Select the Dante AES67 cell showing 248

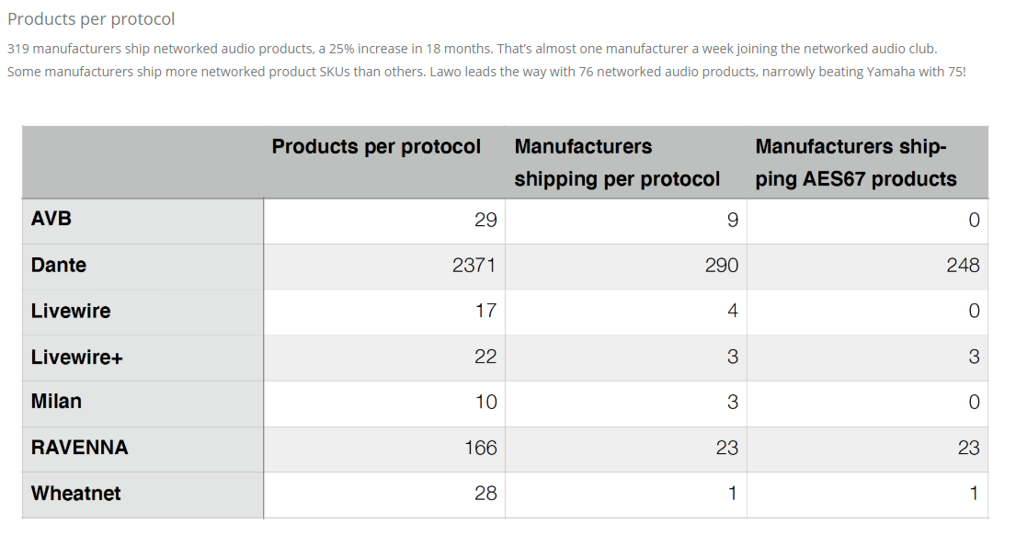tap(868, 267)
